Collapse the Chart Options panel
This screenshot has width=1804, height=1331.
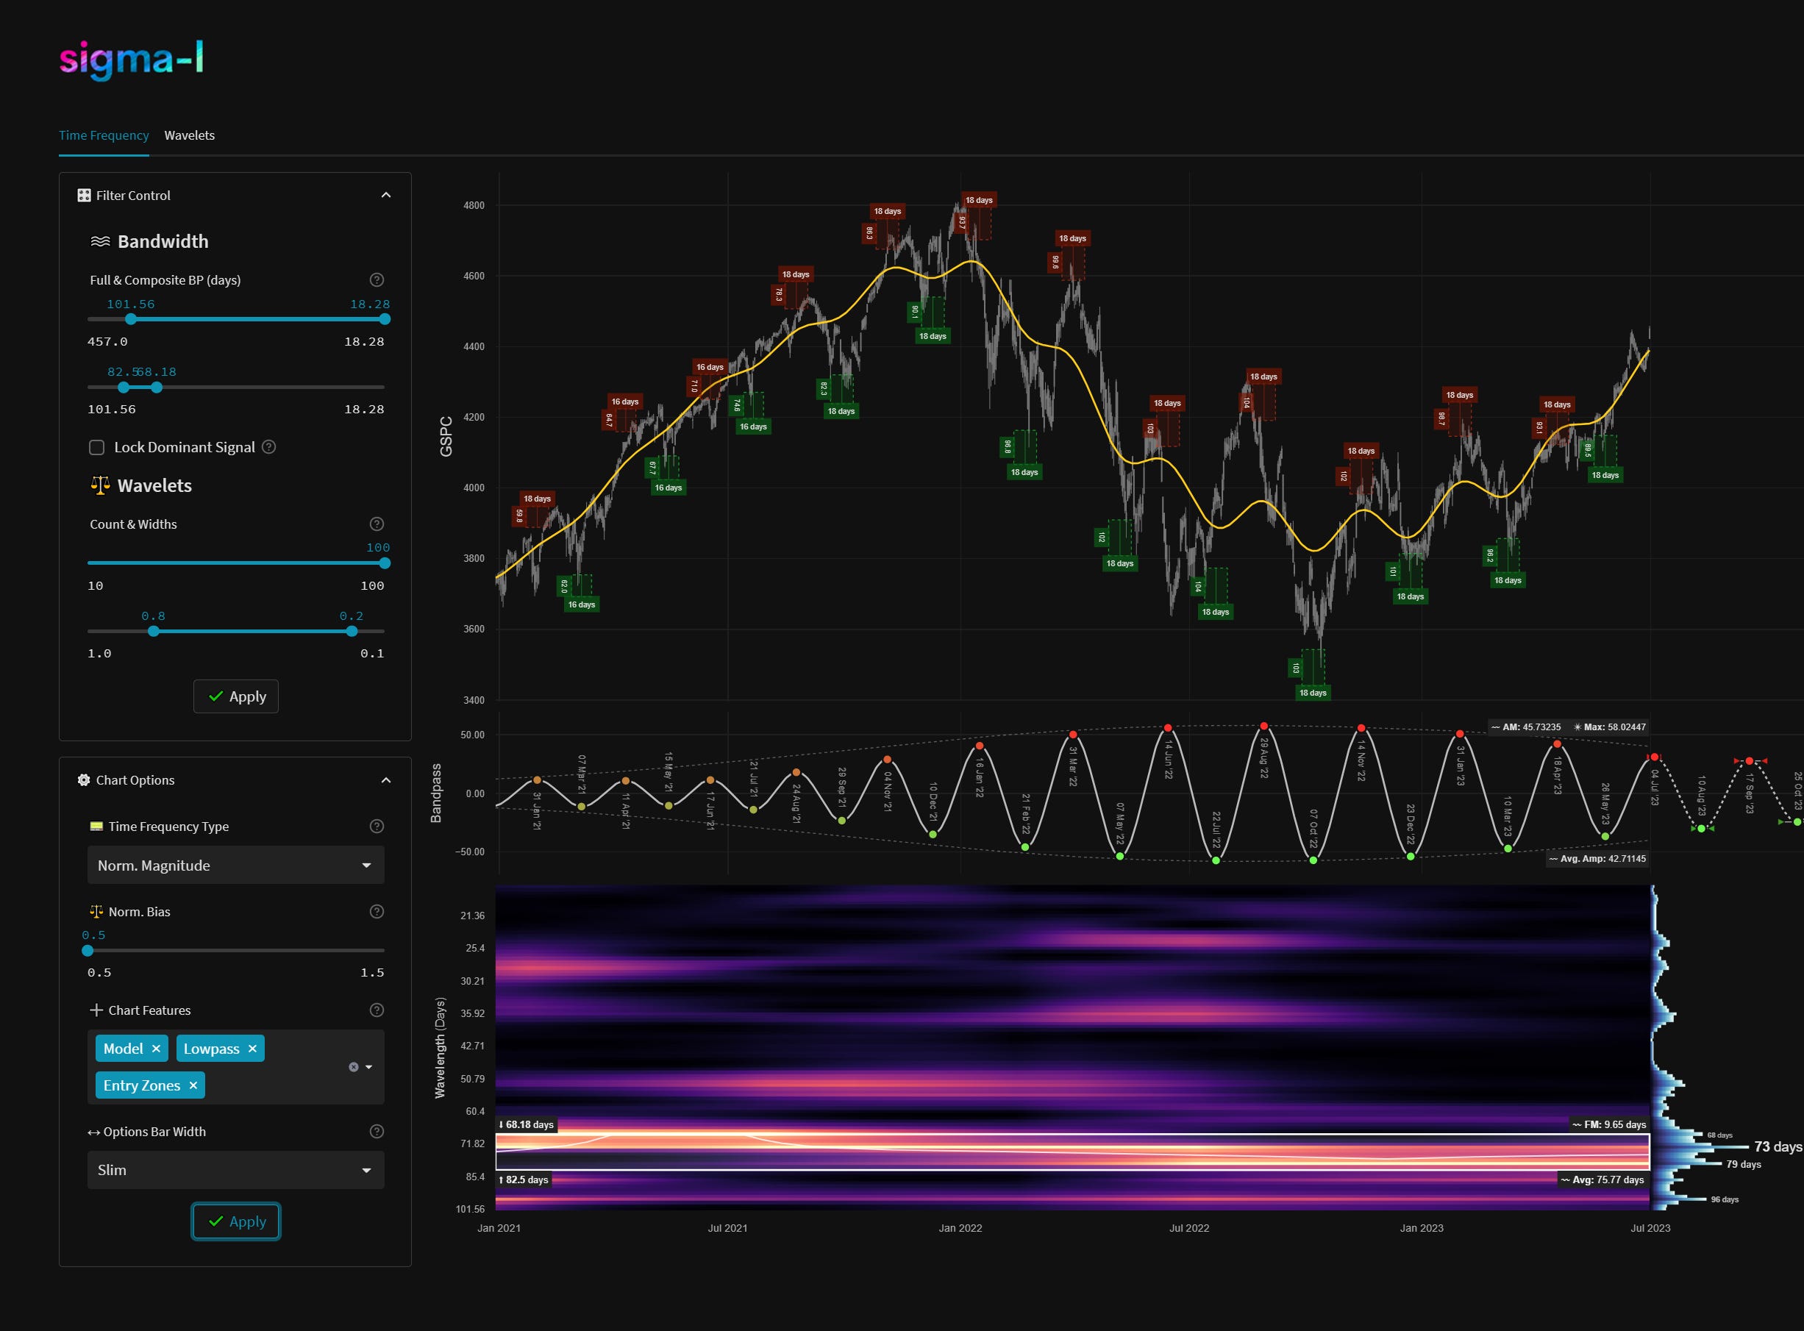coord(386,780)
